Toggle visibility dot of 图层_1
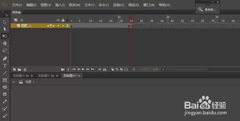 coord(58,26)
